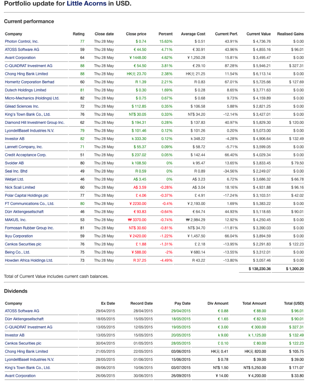The image size is (309, 383).
Task: Select the Record Date column header
Action: click(x=142, y=303)
